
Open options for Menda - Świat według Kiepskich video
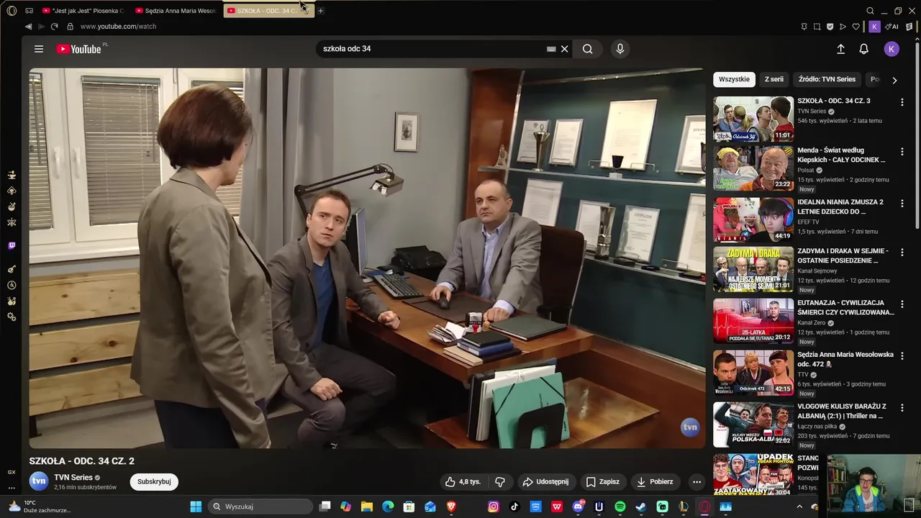[x=902, y=152]
